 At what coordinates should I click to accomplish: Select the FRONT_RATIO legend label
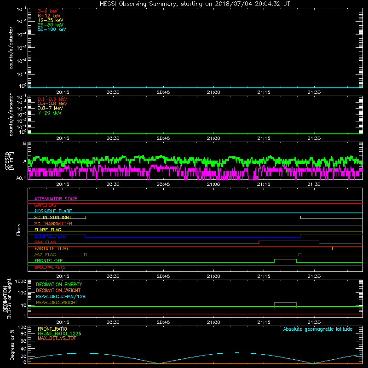pos(52,329)
